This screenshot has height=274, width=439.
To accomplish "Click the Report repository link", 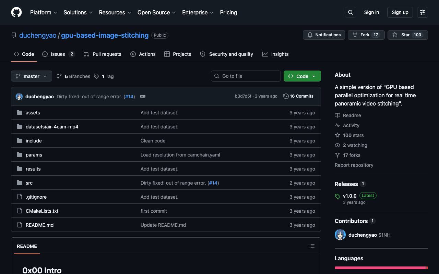I will coord(354,165).
